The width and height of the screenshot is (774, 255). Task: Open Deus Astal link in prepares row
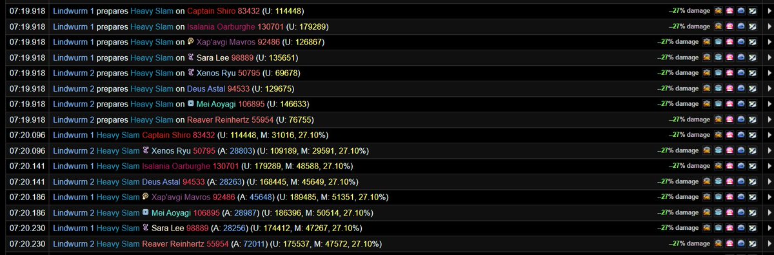click(206, 88)
